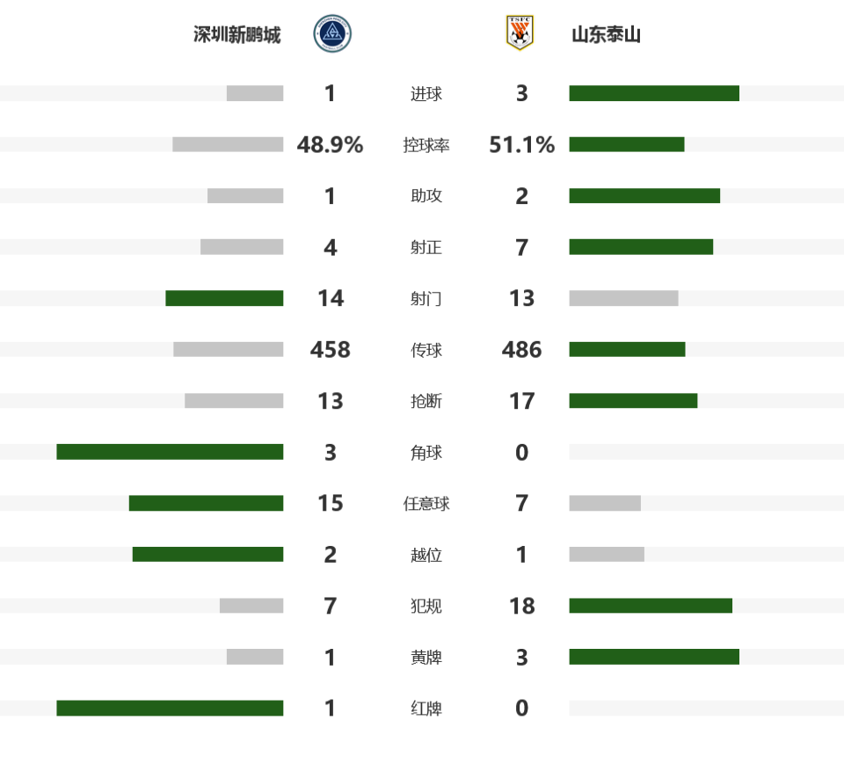Select the 控球率 stat label
The image size is (844, 757).
click(x=426, y=145)
